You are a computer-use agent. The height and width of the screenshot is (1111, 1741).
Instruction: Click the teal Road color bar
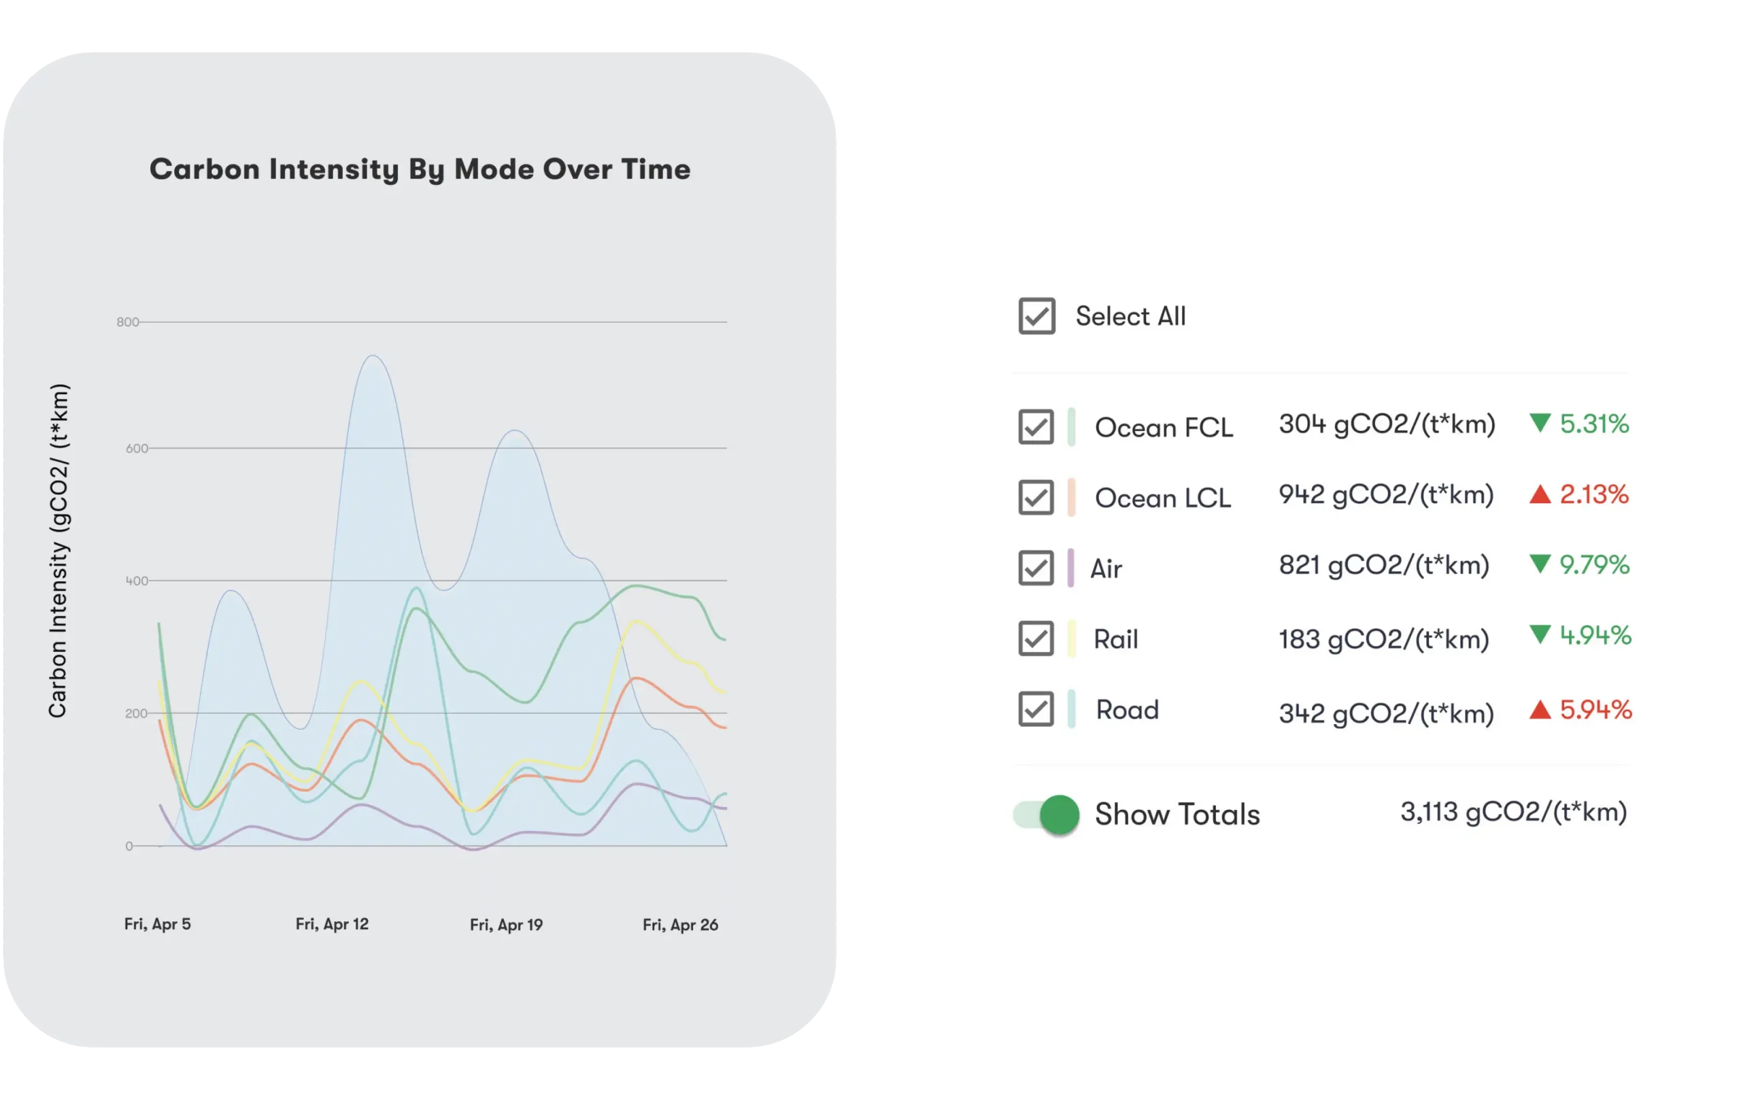coord(1070,709)
